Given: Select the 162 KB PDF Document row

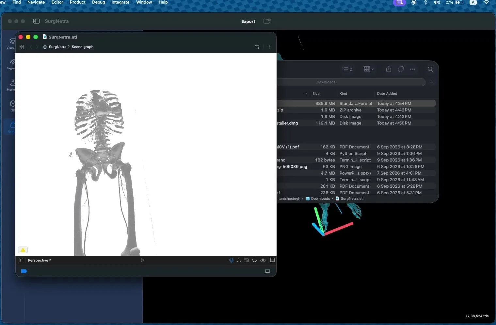Looking at the screenshot, I should click(356, 147).
